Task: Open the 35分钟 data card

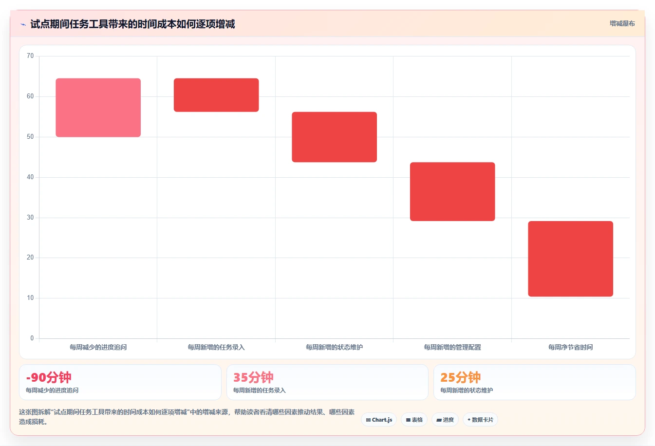Action: pyautogui.click(x=327, y=382)
